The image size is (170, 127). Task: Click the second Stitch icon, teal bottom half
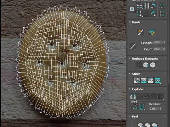pyautogui.click(x=143, y=80)
